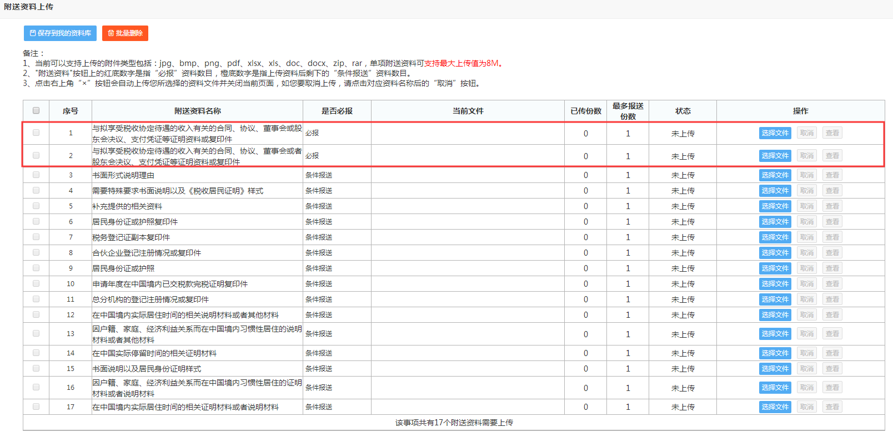Click the 当前文件 column header
The height and width of the screenshot is (437, 893).
[468, 111]
